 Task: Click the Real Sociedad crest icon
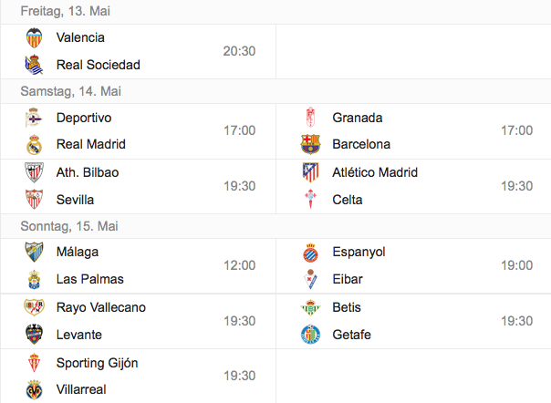pos(34,65)
